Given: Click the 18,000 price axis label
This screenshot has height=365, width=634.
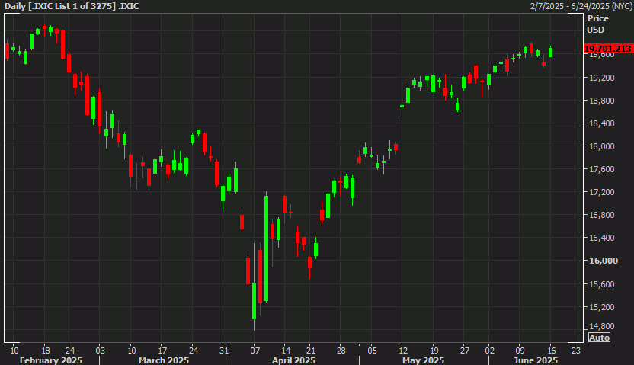Looking at the screenshot, I should point(604,146).
